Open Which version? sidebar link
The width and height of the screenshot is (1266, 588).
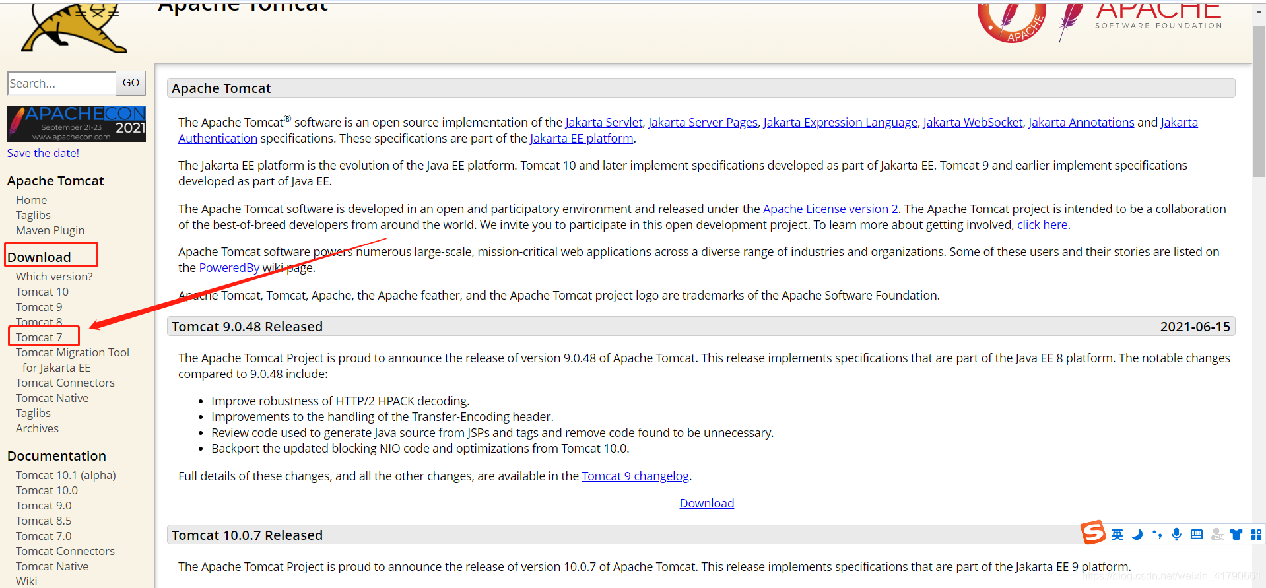54,277
